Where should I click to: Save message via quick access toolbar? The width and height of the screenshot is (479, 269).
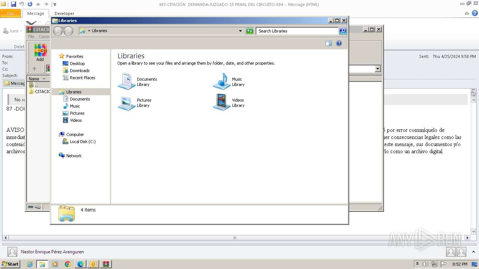[x=13, y=4]
